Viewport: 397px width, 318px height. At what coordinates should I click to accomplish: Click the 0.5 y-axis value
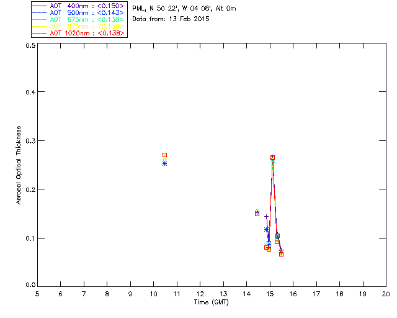30,45
